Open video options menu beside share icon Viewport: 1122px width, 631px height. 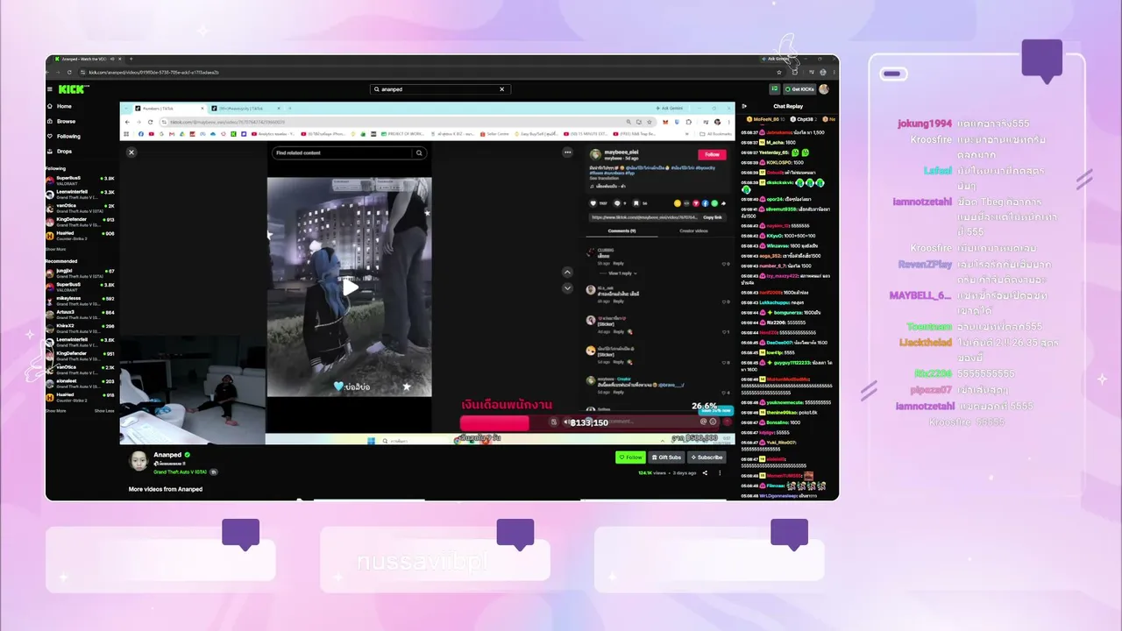(x=720, y=472)
